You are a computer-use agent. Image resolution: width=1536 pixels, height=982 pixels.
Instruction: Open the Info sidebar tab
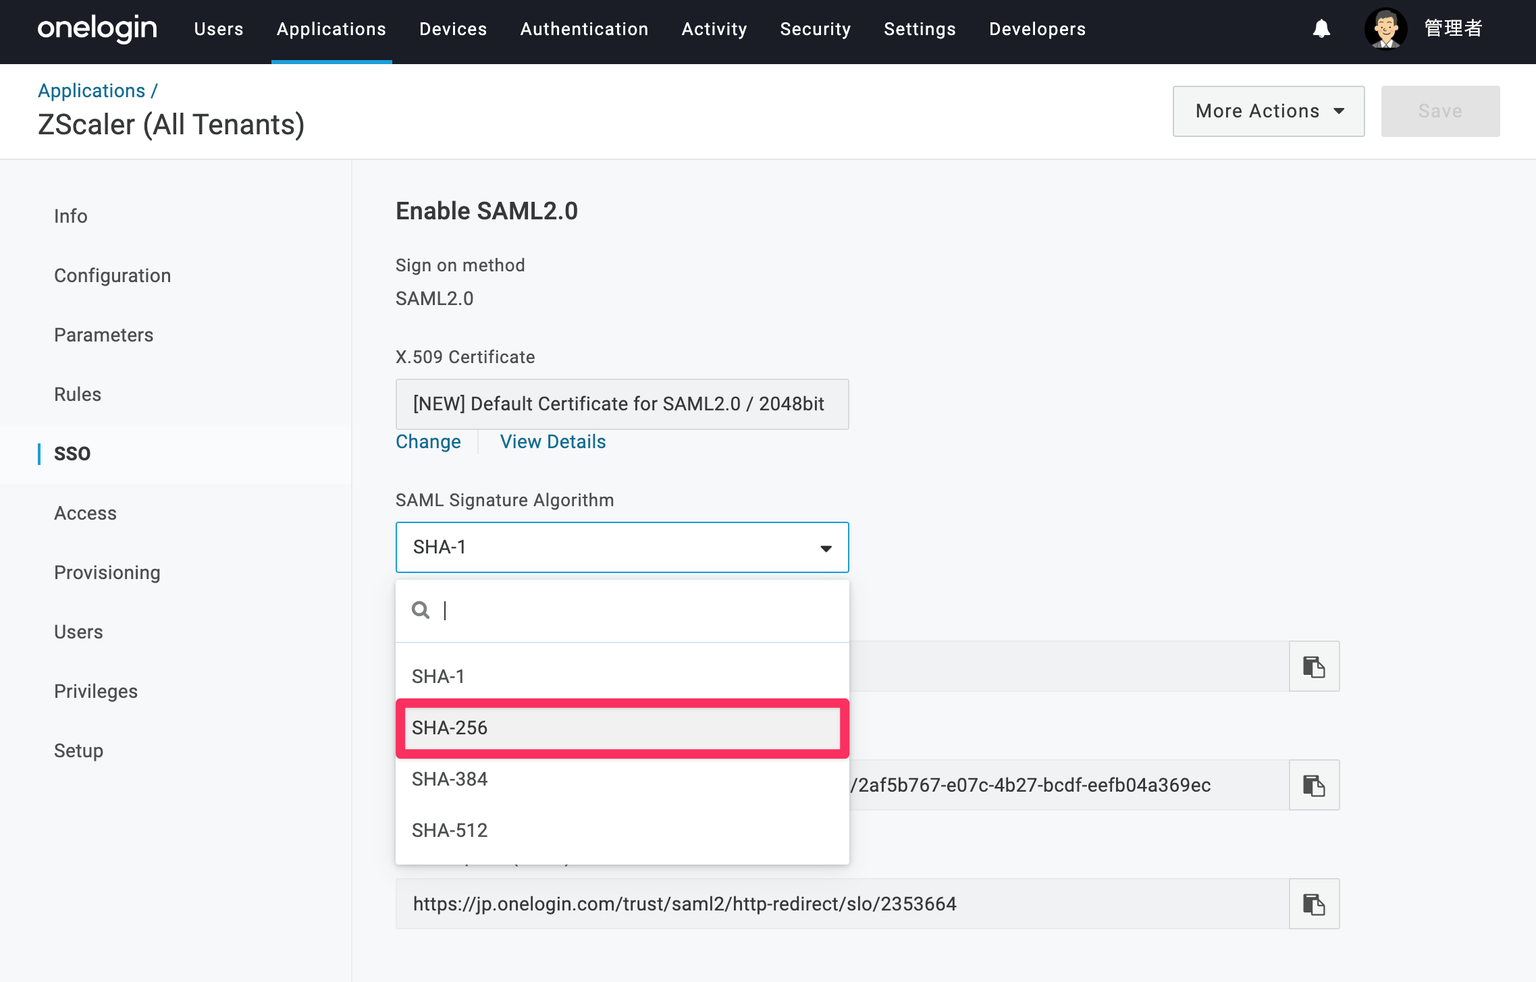[x=71, y=216]
